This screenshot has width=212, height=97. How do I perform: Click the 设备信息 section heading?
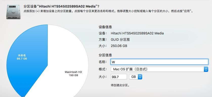105,27
